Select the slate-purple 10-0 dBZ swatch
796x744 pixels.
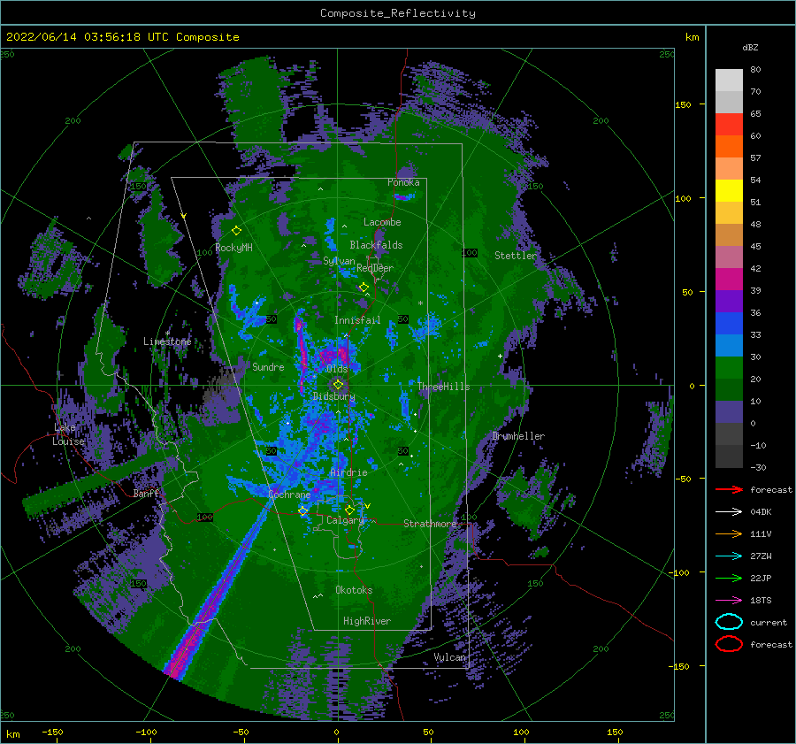729,412
